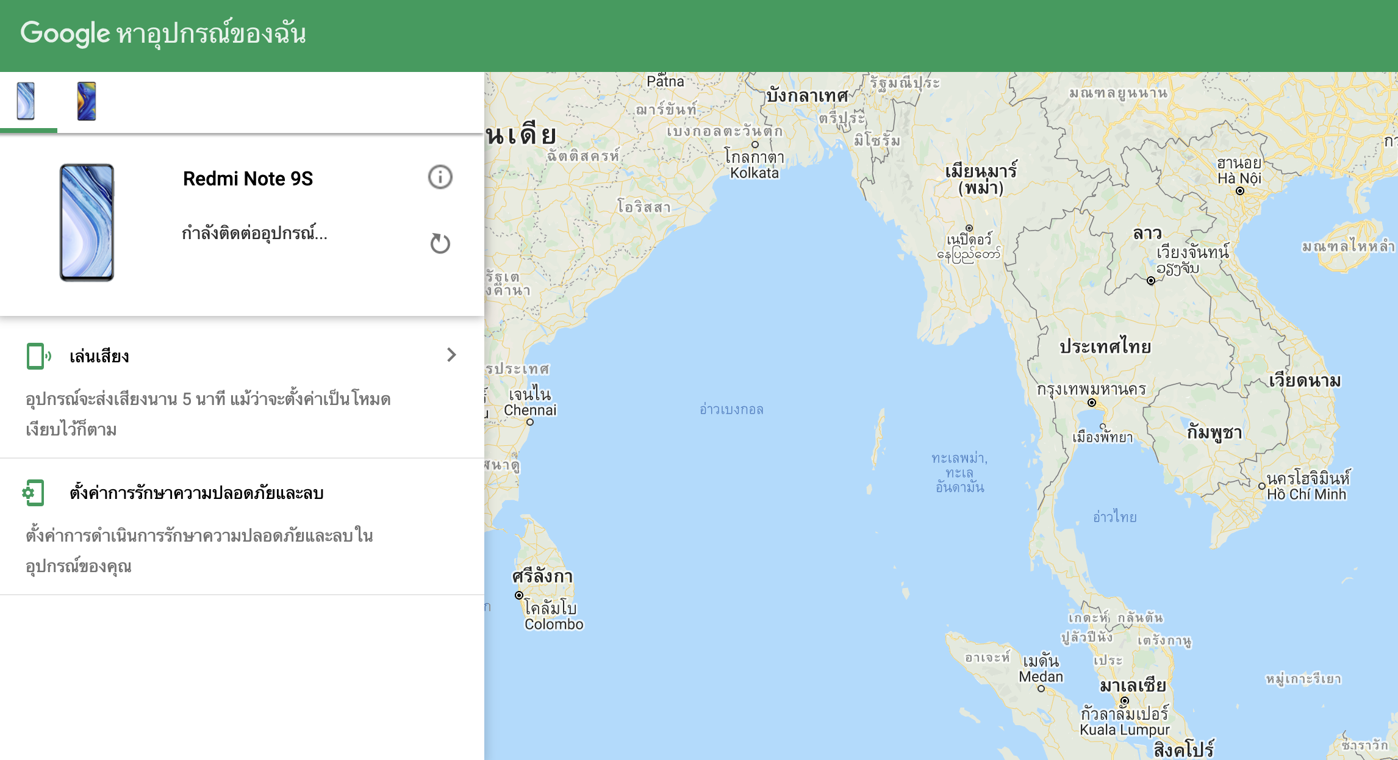Expand the เล่นเสียง option chevron
The height and width of the screenshot is (760, 1398).
451,355
